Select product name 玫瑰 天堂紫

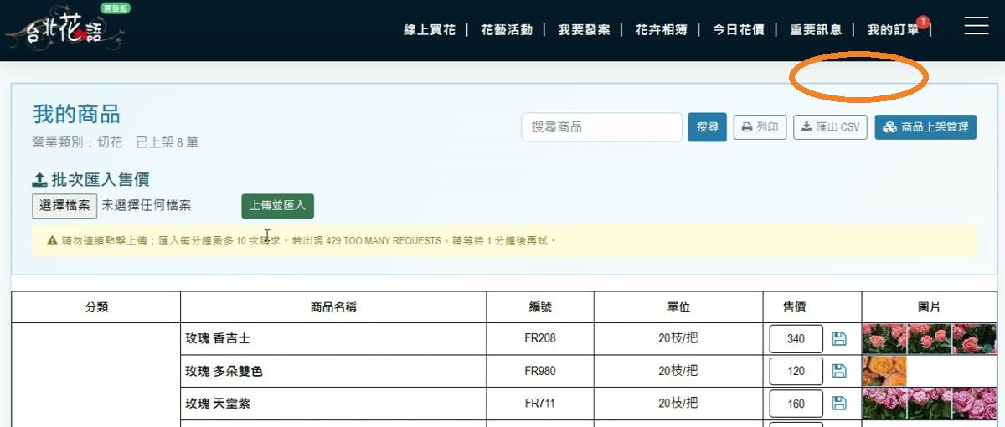coord(218,403)
